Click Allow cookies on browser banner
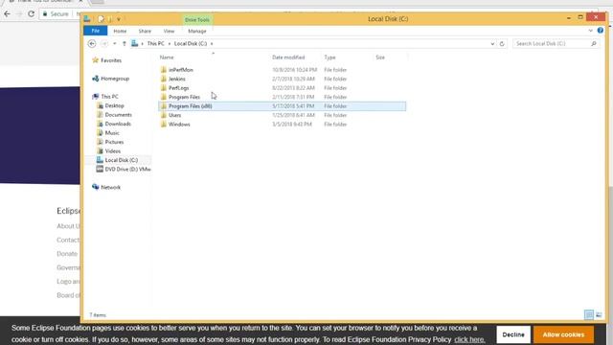613x345 pixels. [x=563, y=334]
